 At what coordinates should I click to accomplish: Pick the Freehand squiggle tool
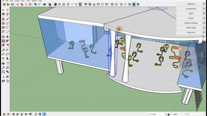point(7,24)
